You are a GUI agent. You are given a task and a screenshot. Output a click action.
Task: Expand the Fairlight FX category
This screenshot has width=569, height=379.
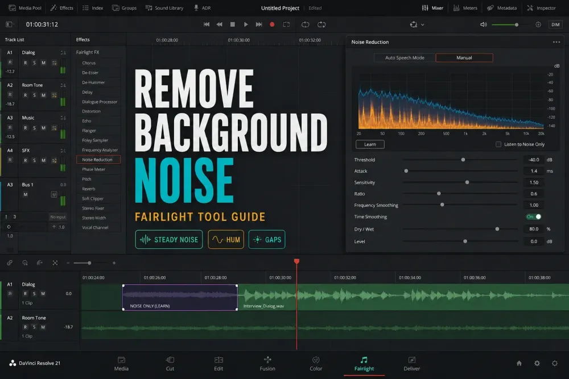(x=88, y=52)
